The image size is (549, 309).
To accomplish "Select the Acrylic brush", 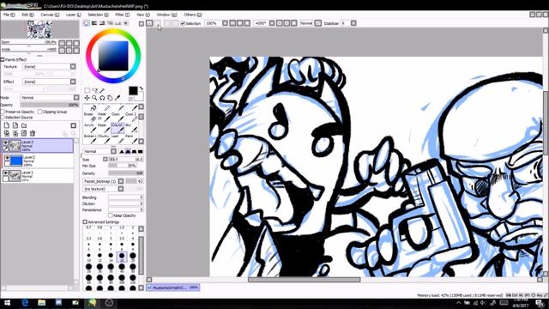I will pos(89,128).
